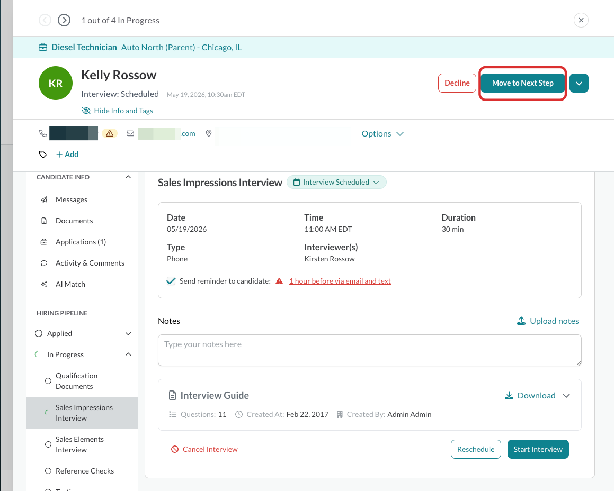Select the Applied stage circle
614x491 pixels.
coord(39,333)
